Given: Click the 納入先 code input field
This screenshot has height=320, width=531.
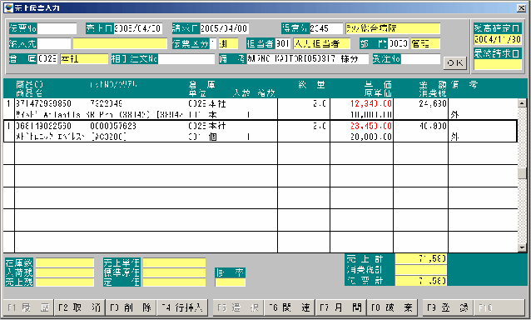Looking at the screenshot, I should (54, 43).
